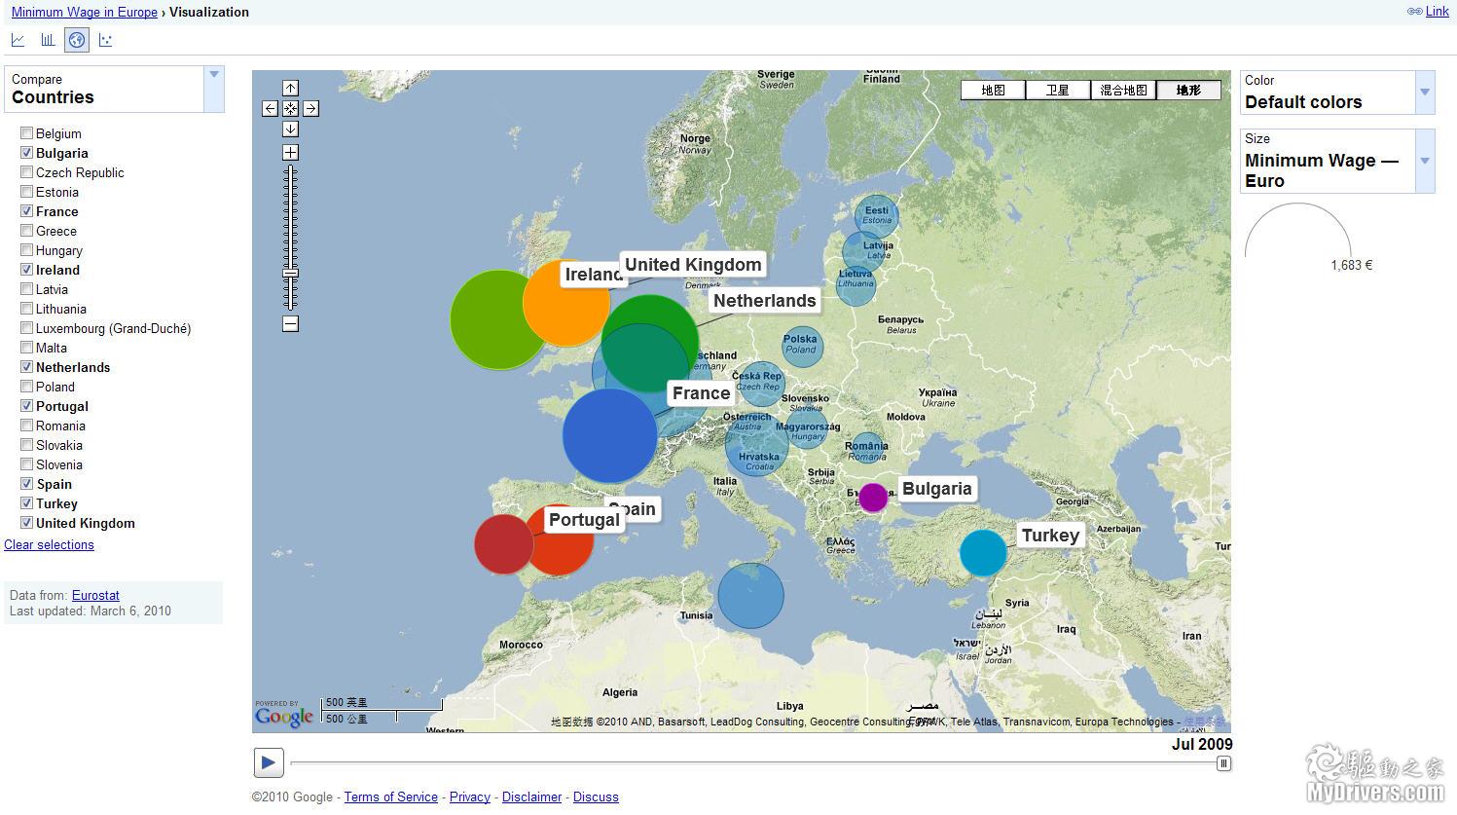Pan the map right with arrow
Viewport: 1457px width, 815px height.
click(310, 109)
